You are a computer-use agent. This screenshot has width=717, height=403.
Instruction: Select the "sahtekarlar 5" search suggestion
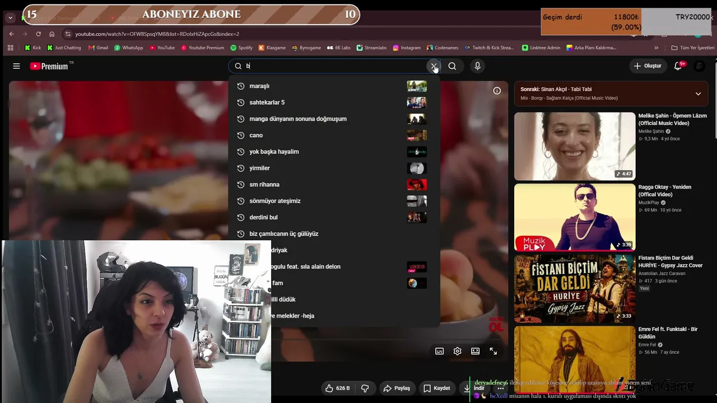[334, 102]
